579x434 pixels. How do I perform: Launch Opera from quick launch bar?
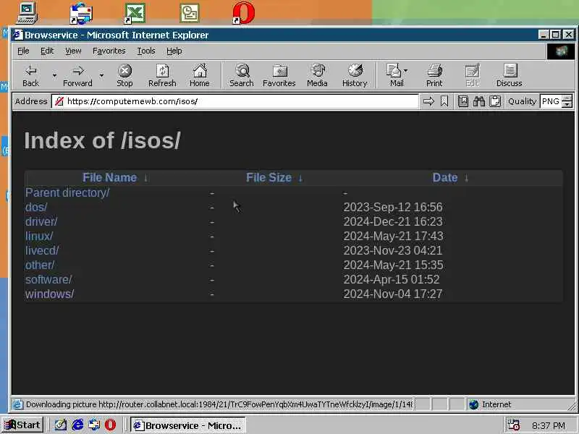click(x=110, y=425)
